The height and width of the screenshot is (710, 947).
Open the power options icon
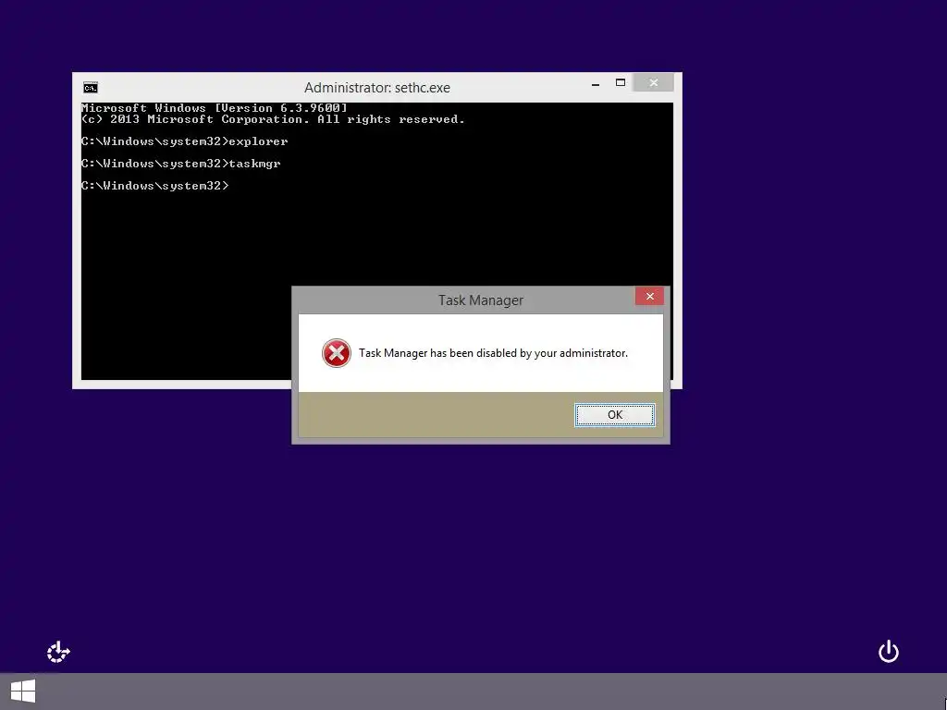pyautogui.click(x=889, y=652)
